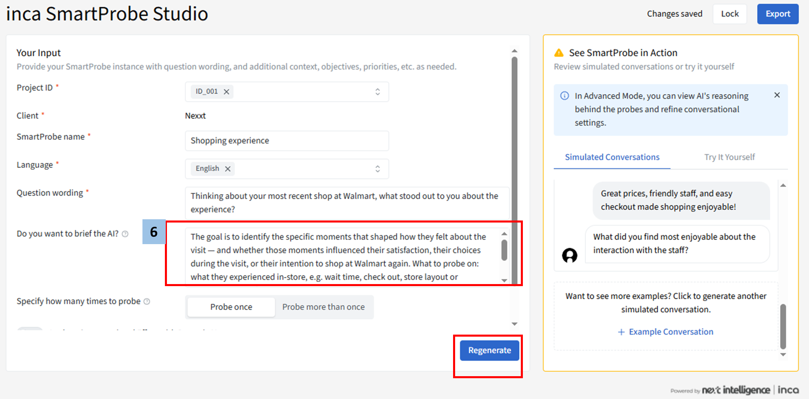Open the Language dropdown
The width and height of the screenshot is (809, 399).
tap(378, 169)
